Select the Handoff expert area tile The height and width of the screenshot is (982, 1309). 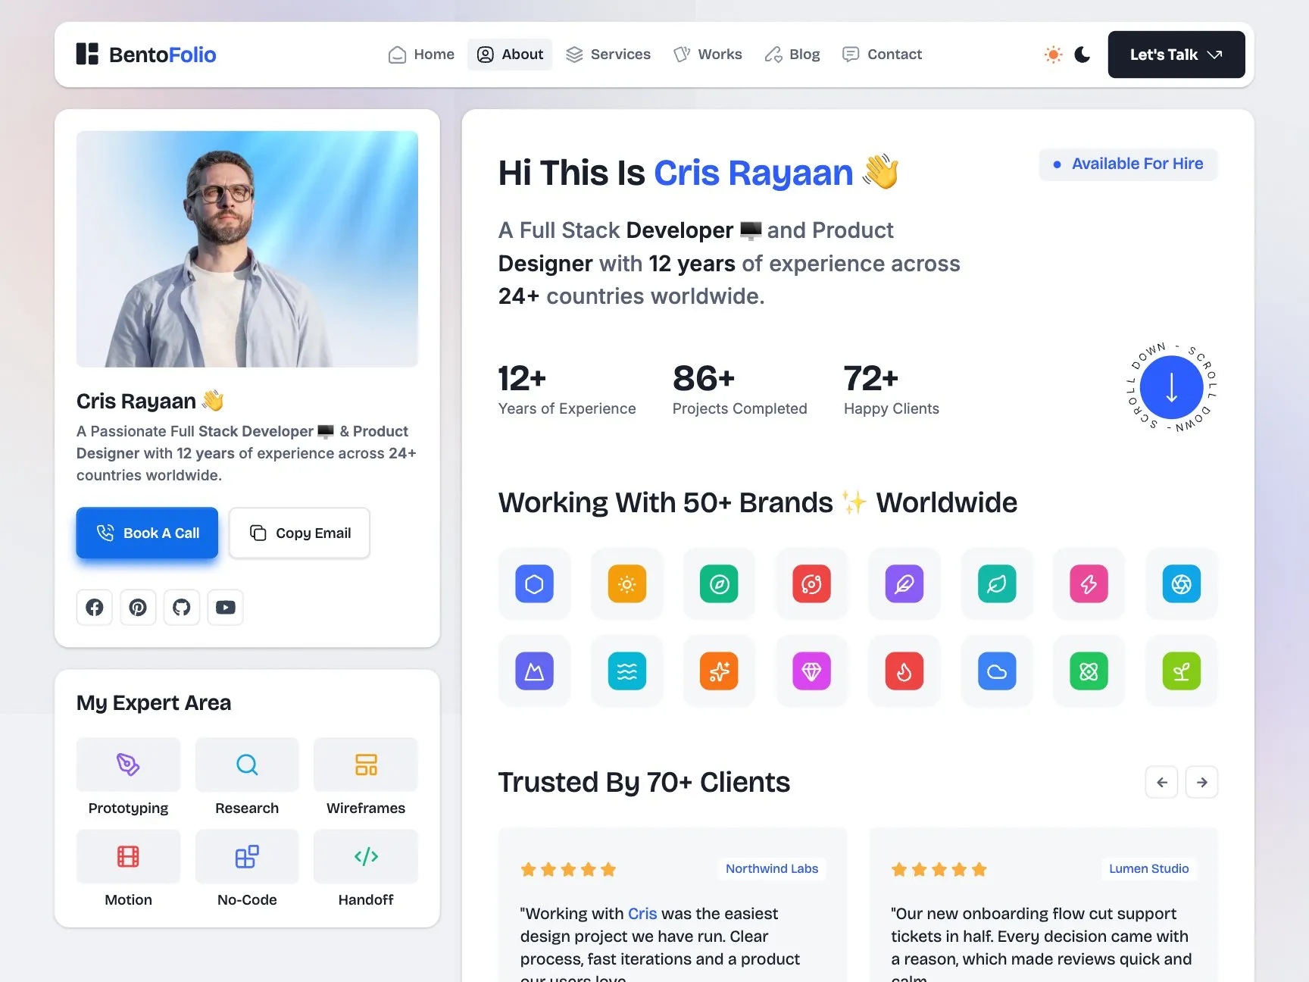366,869
